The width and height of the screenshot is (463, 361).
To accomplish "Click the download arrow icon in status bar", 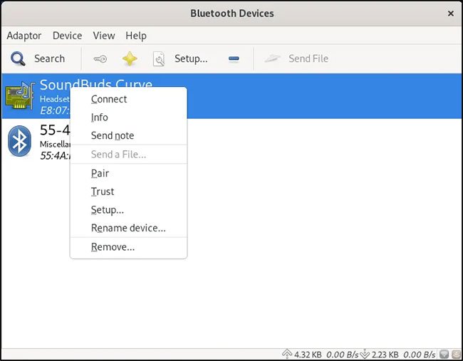I will 365,354.
